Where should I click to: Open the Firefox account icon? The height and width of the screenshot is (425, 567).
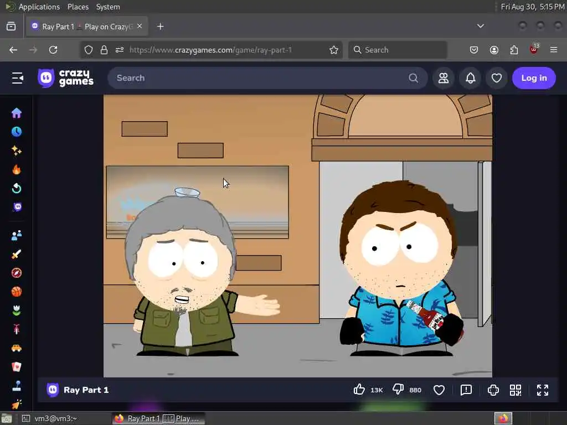click(x=494, y=50)
